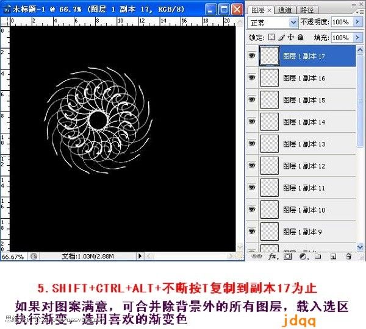Hide layer 图层 1 副本 10
Viewport: 366px width, 329px height.
coord(251,210)
